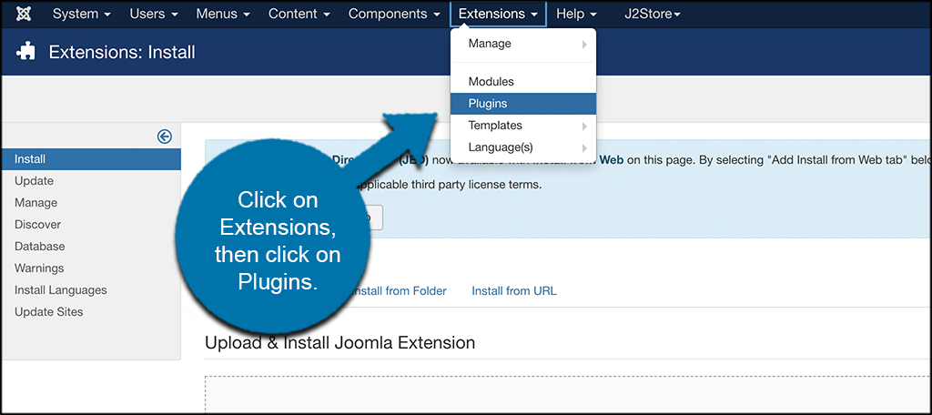The height and width of the screenshot is (415, 932).
Task: Open the Users menu
Action: (153, 14)
